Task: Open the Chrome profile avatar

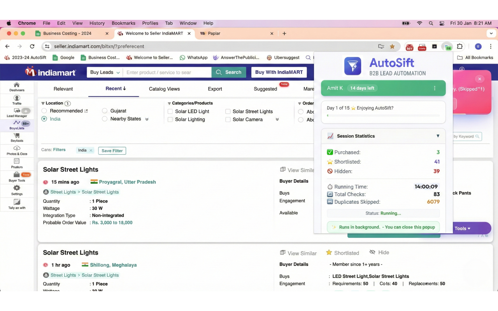Action: pyautogui.click(x=478, y=46)
